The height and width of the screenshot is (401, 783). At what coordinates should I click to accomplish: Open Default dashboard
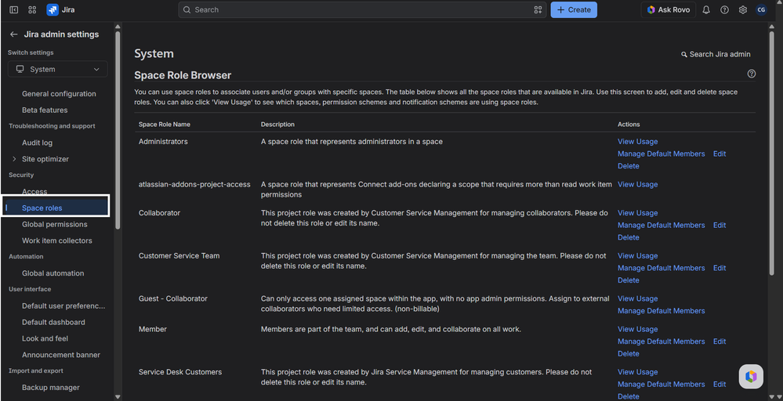coord(53,322)
